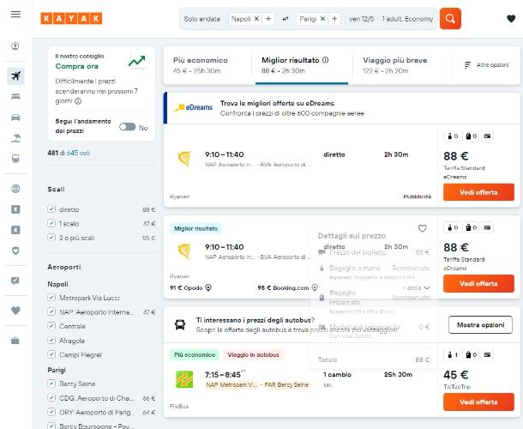Open saved favorites heart in header
Screen dimensions: 523x429
coord(511,19)
